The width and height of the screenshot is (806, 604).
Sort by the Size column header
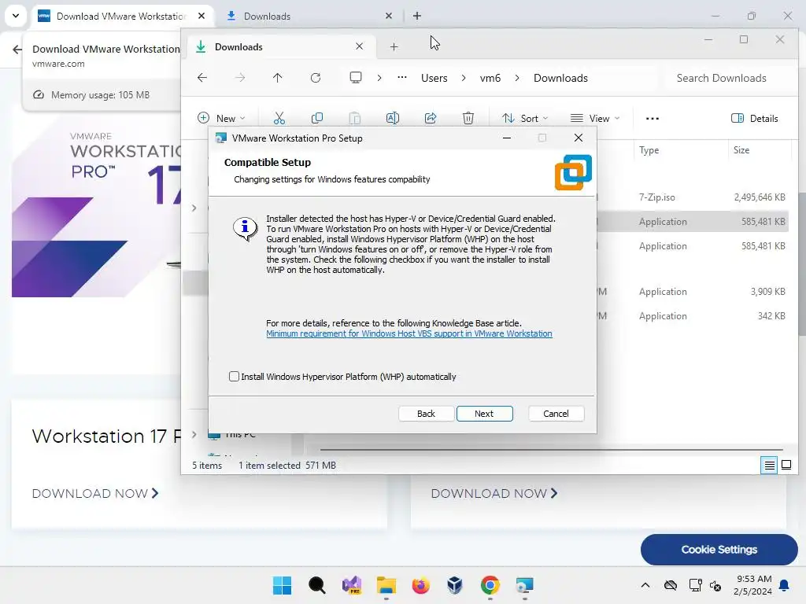(741, 150)
